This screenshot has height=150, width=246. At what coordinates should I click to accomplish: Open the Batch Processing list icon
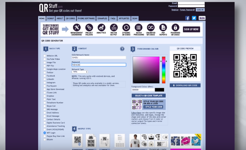(x=138, y=28)
